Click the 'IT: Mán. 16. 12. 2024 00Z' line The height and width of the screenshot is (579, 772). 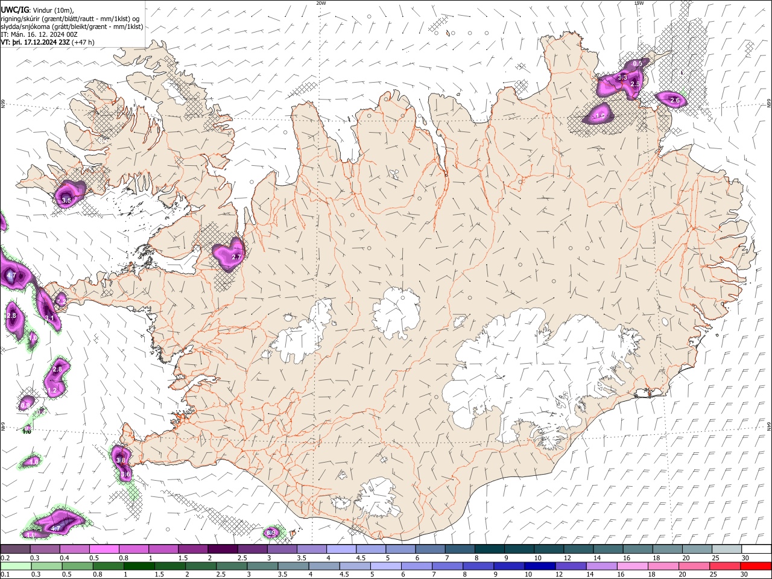click(x=39, y=34)
